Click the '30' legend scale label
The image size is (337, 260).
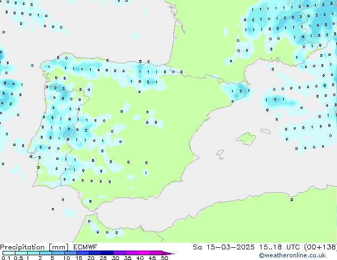click(x=115, y=258)
